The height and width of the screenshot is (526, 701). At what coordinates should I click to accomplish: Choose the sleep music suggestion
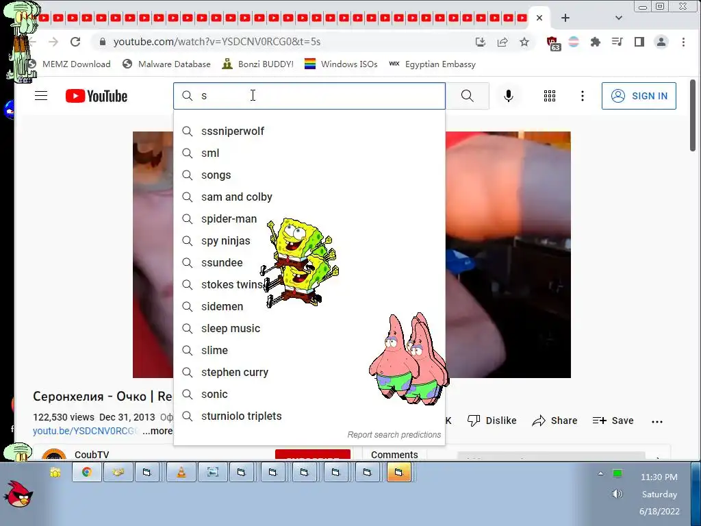(x=309, y=328)
